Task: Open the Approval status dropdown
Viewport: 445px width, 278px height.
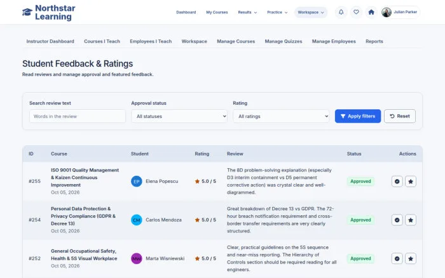Action: tap(179, 116)
